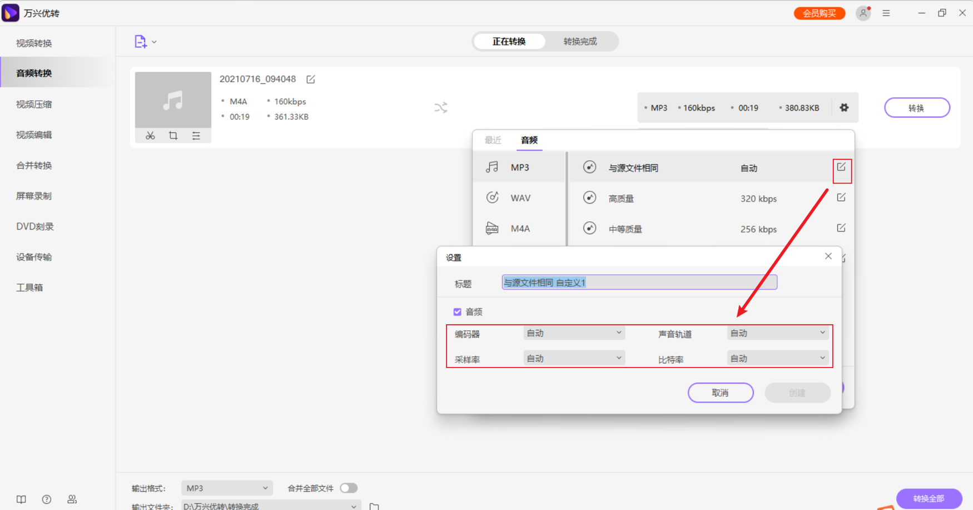Click the crop icon under audio thumbnail
The image size is (973, 510).
pyautogui.click(x=173, y=136)
